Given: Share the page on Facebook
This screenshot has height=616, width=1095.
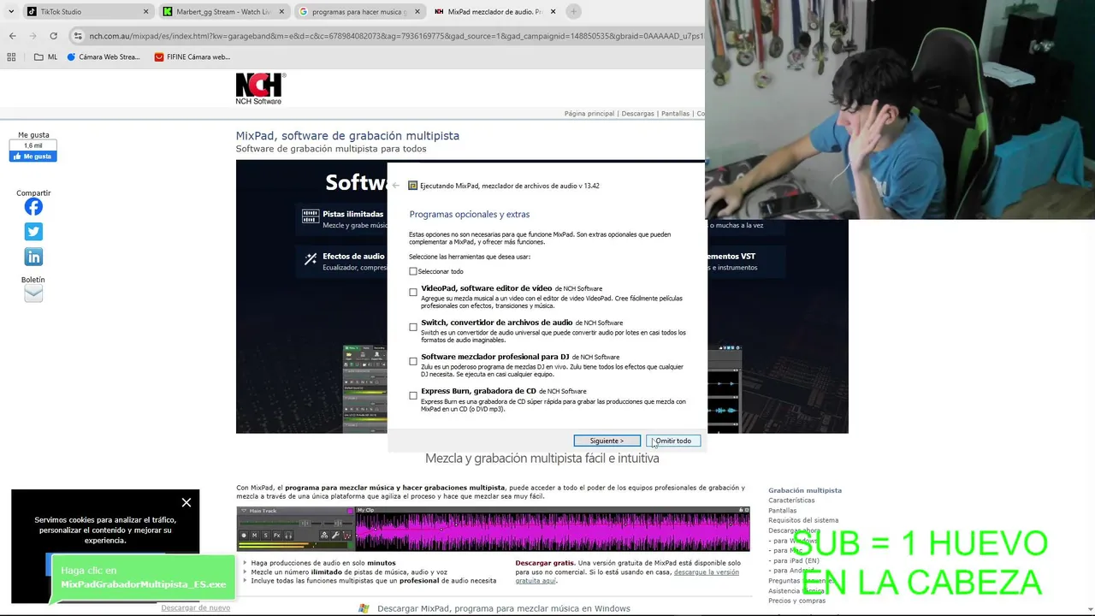Looking at the screenshot, I should coord(33,207).
